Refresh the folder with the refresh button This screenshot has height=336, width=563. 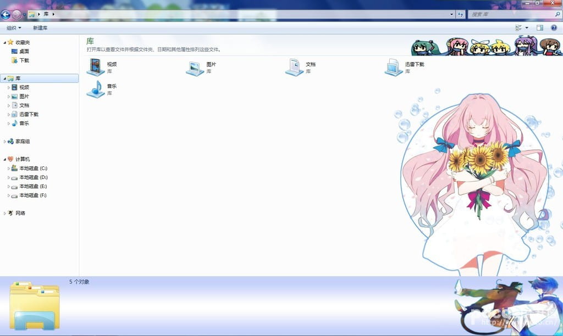(x=460, y=14)
